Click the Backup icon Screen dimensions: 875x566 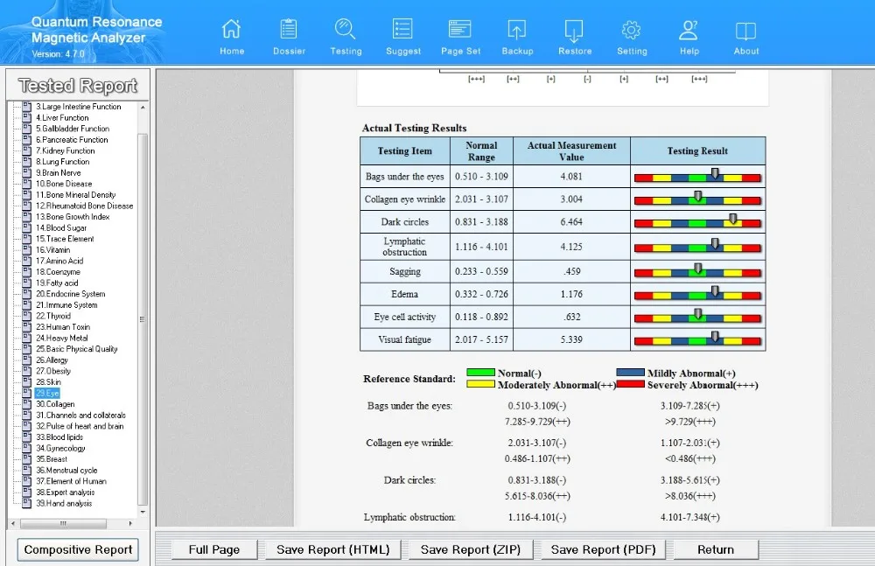(x=517, y=31)
